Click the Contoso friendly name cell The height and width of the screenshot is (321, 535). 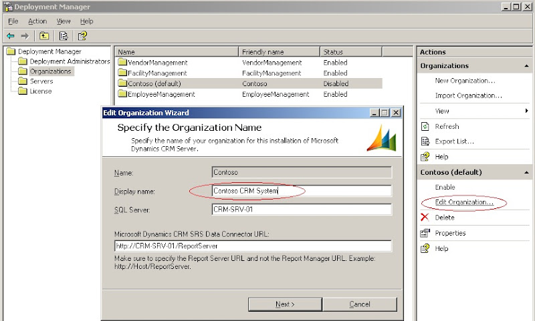tap(255, 83)
